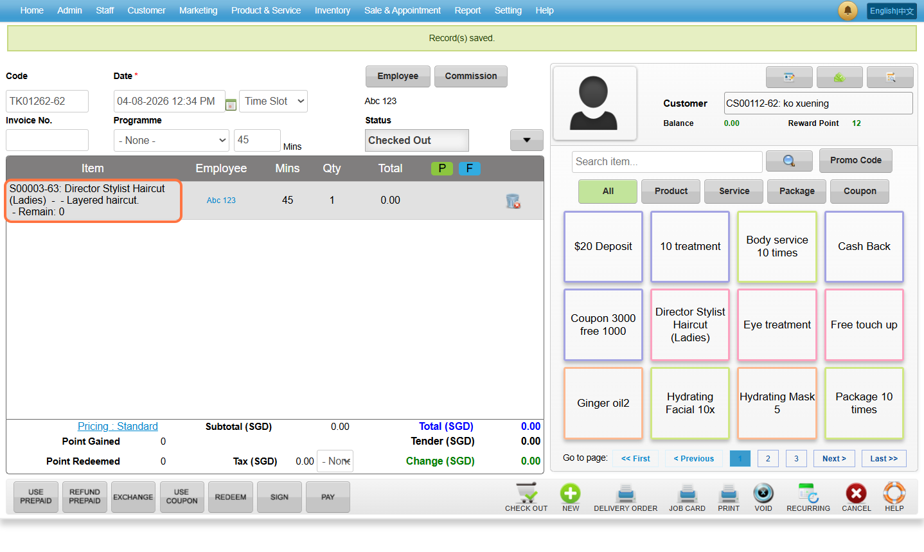Click the Last >> pagination link
The height and width of the screenshot is (552, 924).
coord(884,458)
